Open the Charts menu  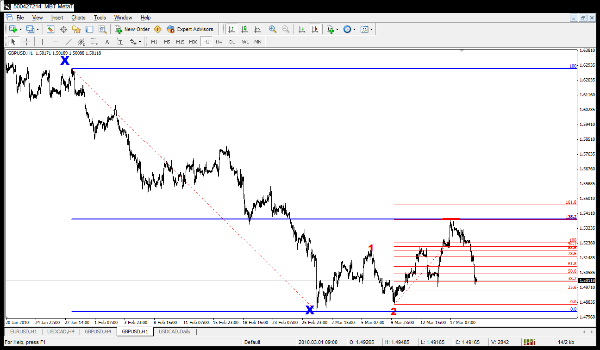click(x=78, y=18)
